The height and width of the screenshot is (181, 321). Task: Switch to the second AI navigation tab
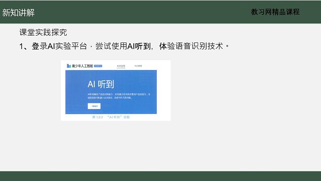coord(138,66)
